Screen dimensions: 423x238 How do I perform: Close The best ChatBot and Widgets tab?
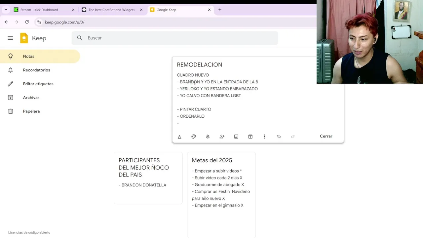pos(141,10)
